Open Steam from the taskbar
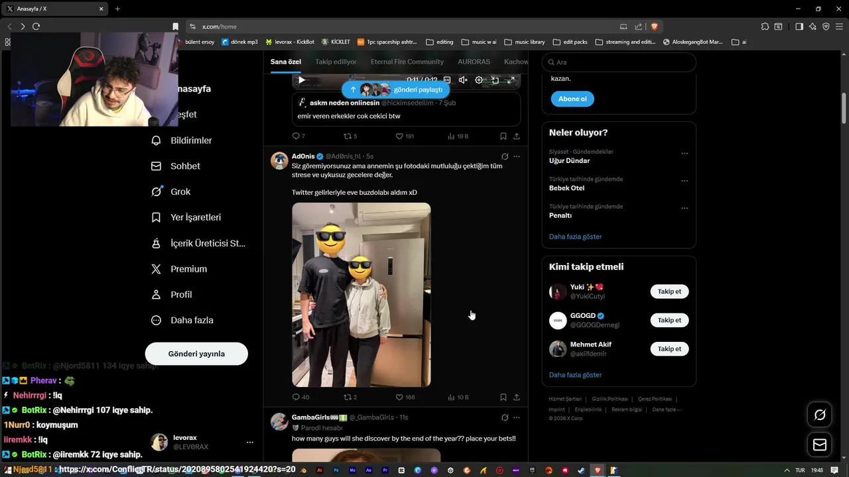 pyautogui.click(x=581, y=470)
